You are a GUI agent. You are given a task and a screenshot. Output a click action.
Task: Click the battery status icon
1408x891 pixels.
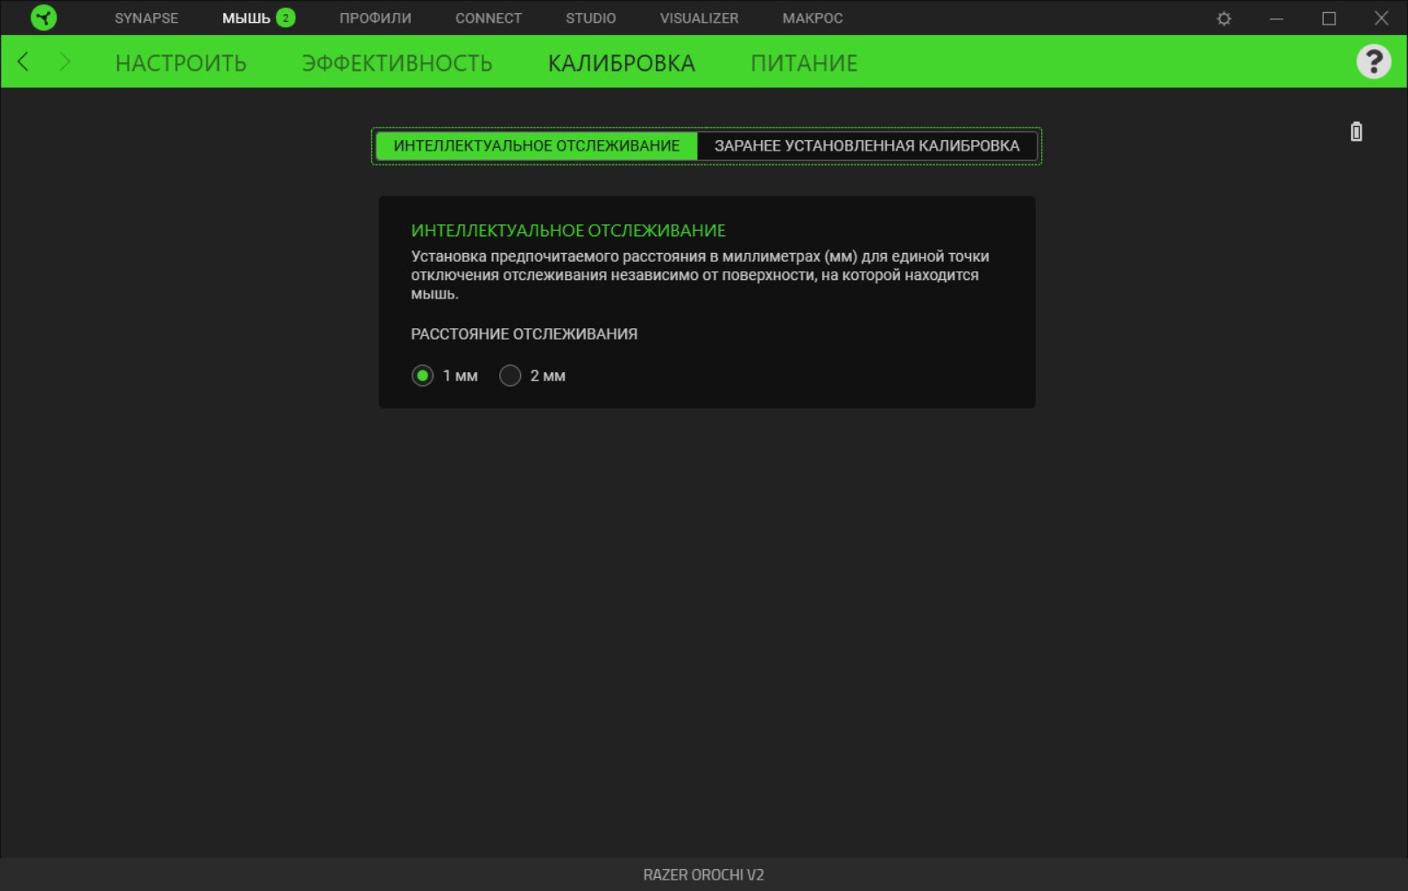click(x=1356, y=131)
